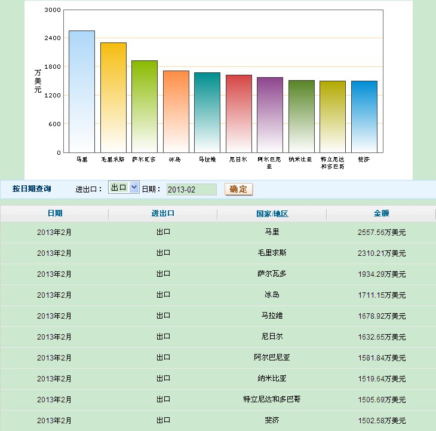Select 尼日尔 in the country column
The image size is (436, 431).
click(272, 336)
